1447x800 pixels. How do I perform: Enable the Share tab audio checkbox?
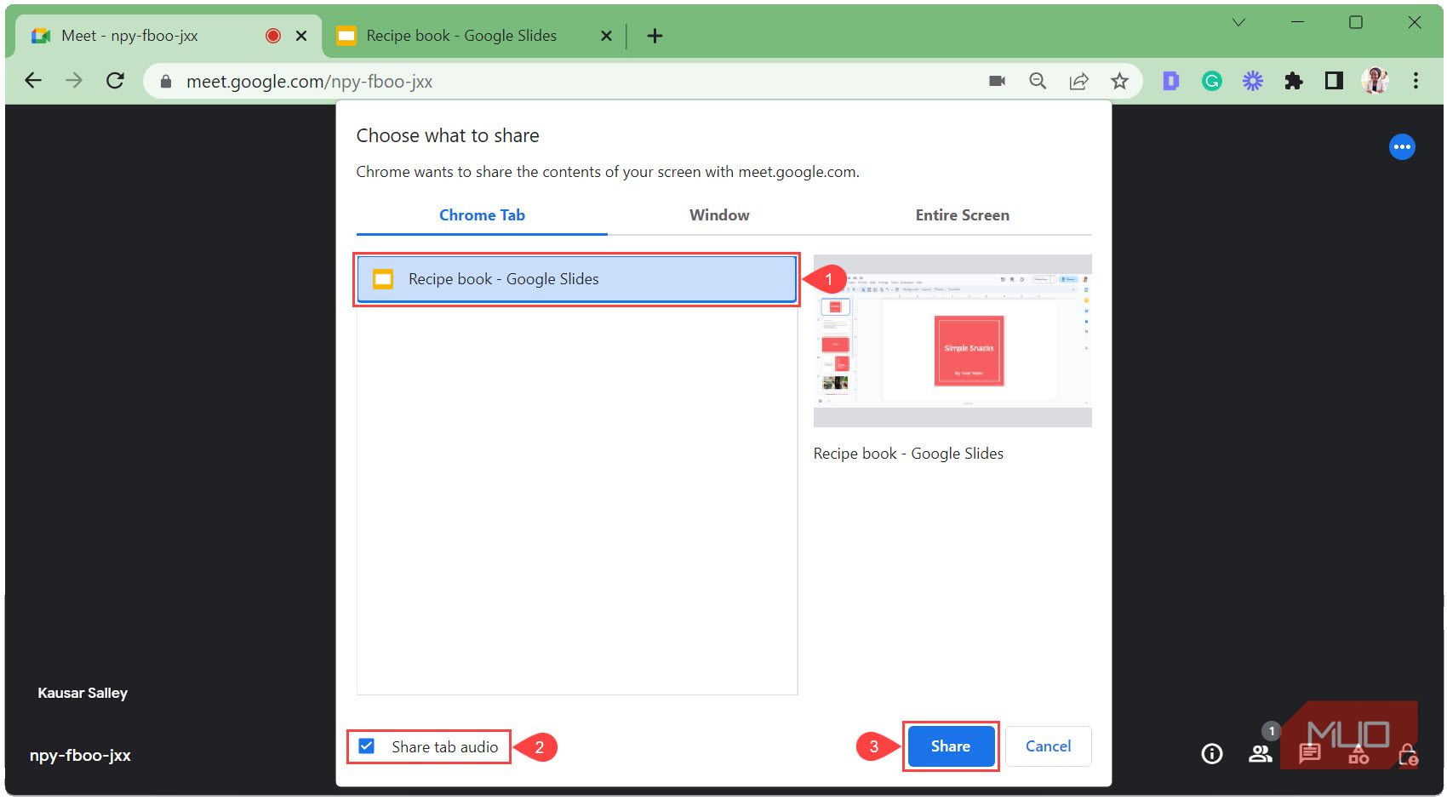(366, 746)
